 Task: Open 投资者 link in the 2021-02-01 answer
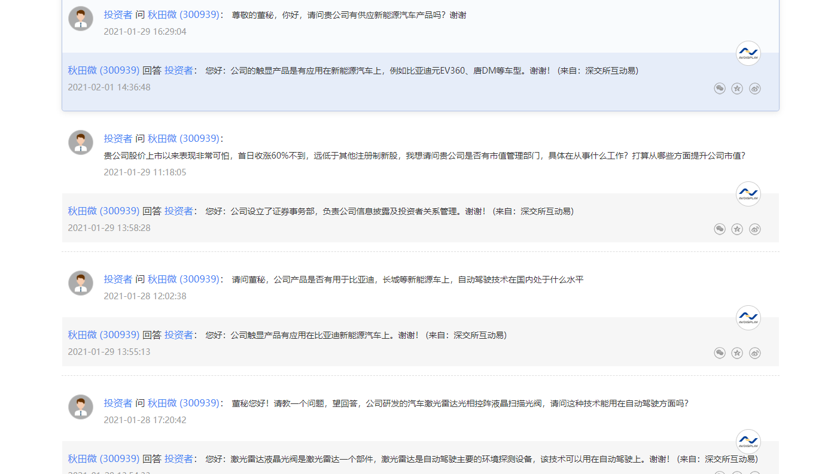179,71
